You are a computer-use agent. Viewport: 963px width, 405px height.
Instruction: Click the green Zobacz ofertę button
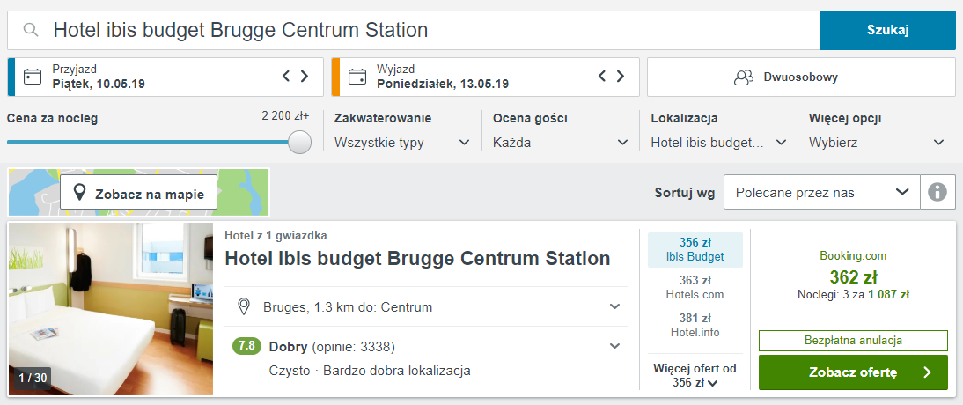coord(853,372)
